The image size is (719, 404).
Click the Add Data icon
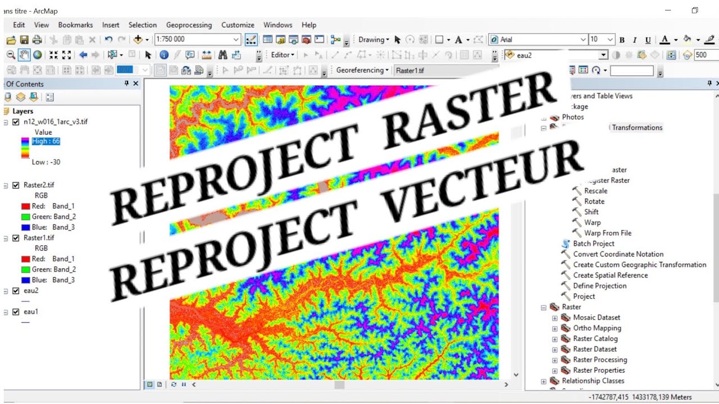[138, 40]
